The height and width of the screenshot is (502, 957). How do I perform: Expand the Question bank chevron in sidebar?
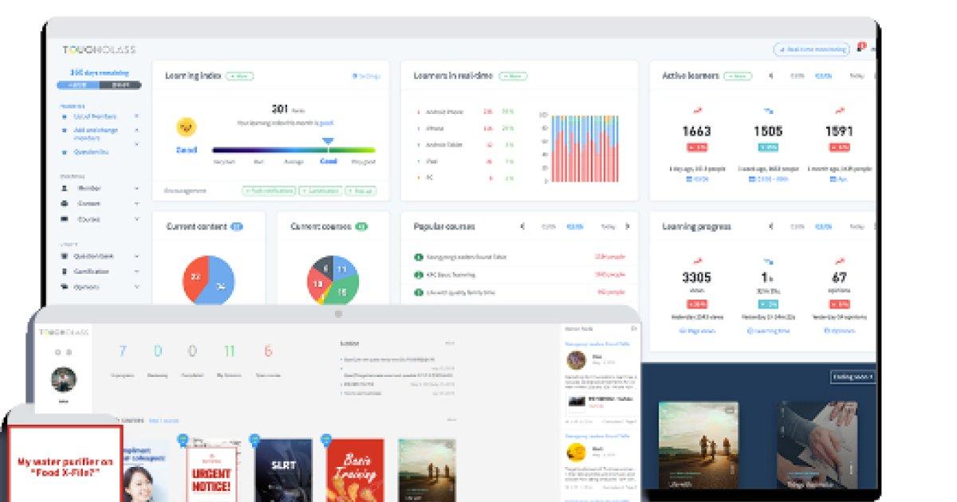coord(136,256)
